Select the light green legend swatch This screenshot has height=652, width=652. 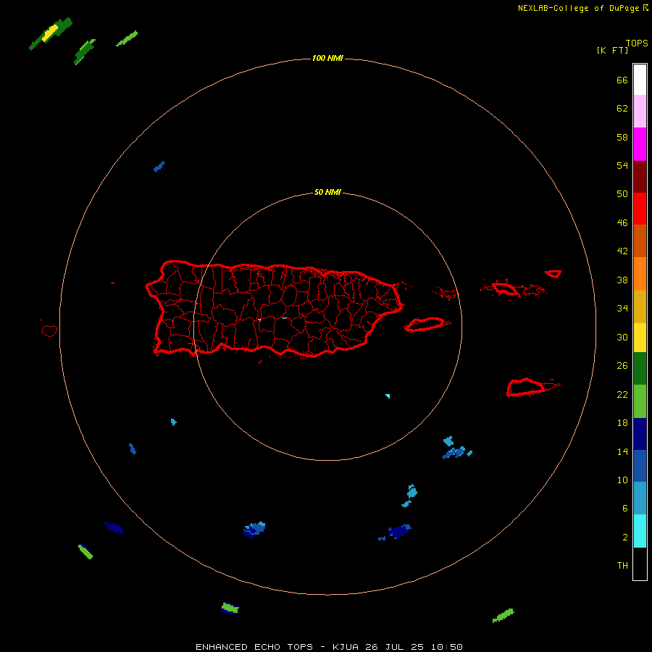pyautogui.click(x=640, y=401)
